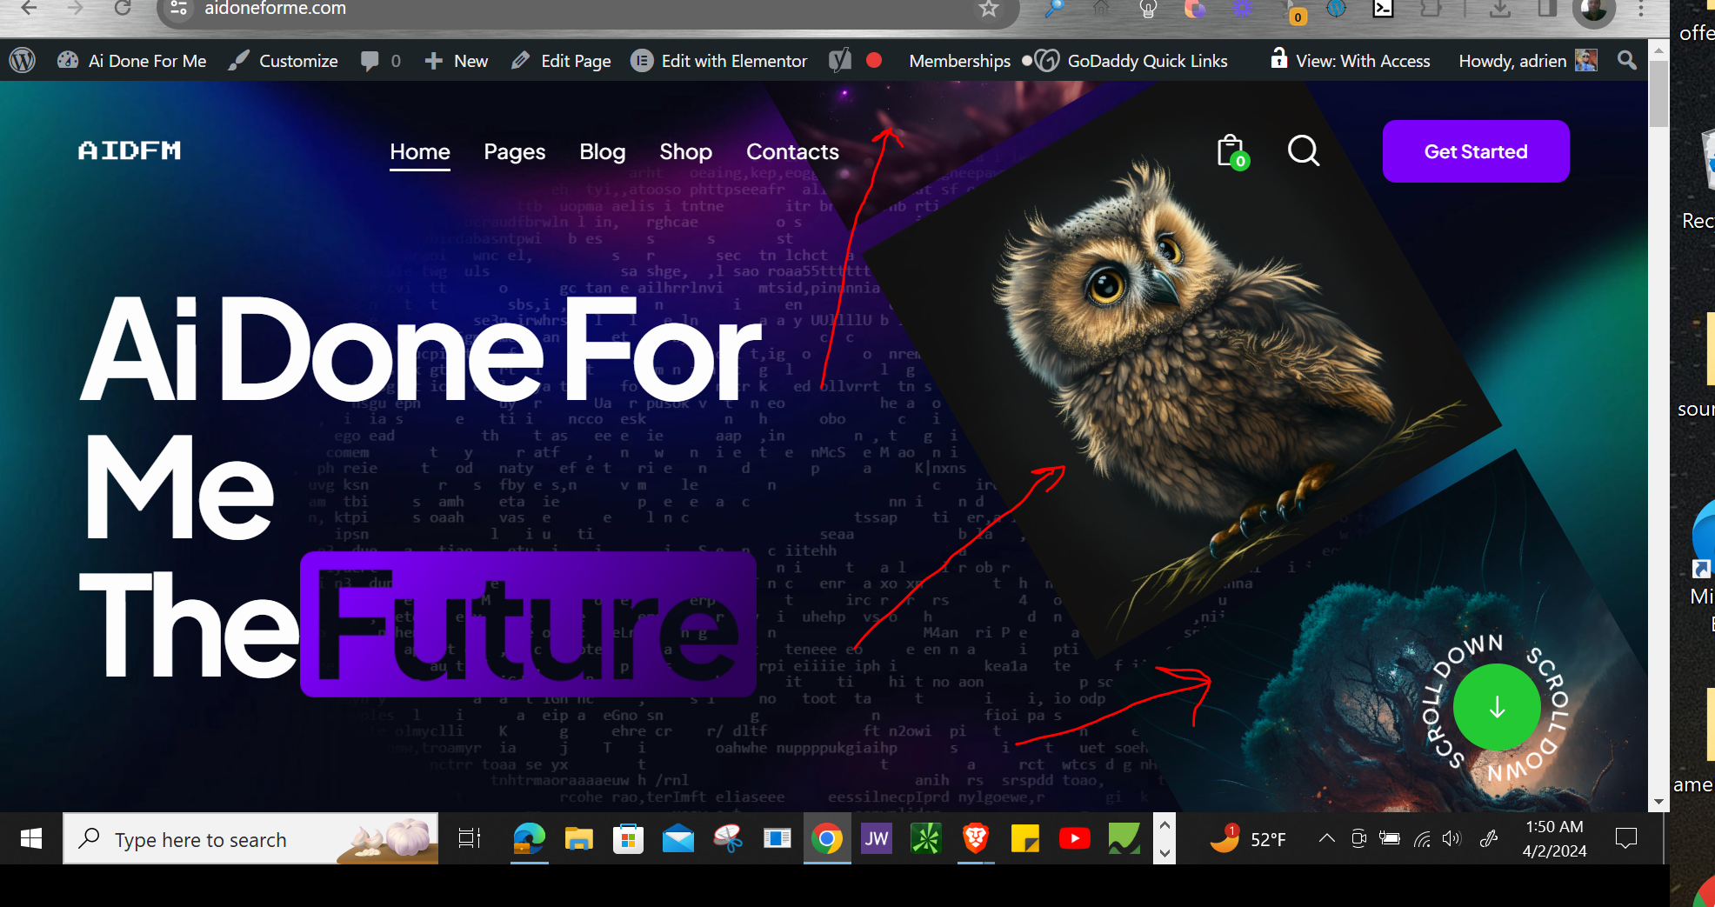This screenshot has width=1715, height=907.
Task: Open File Explorer from taskbar
Action: [578, 838]
